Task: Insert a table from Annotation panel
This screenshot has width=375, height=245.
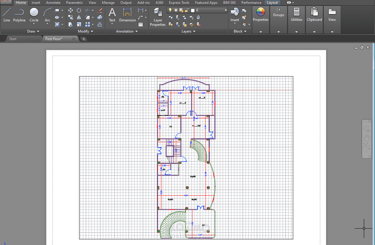Action: 141,25
